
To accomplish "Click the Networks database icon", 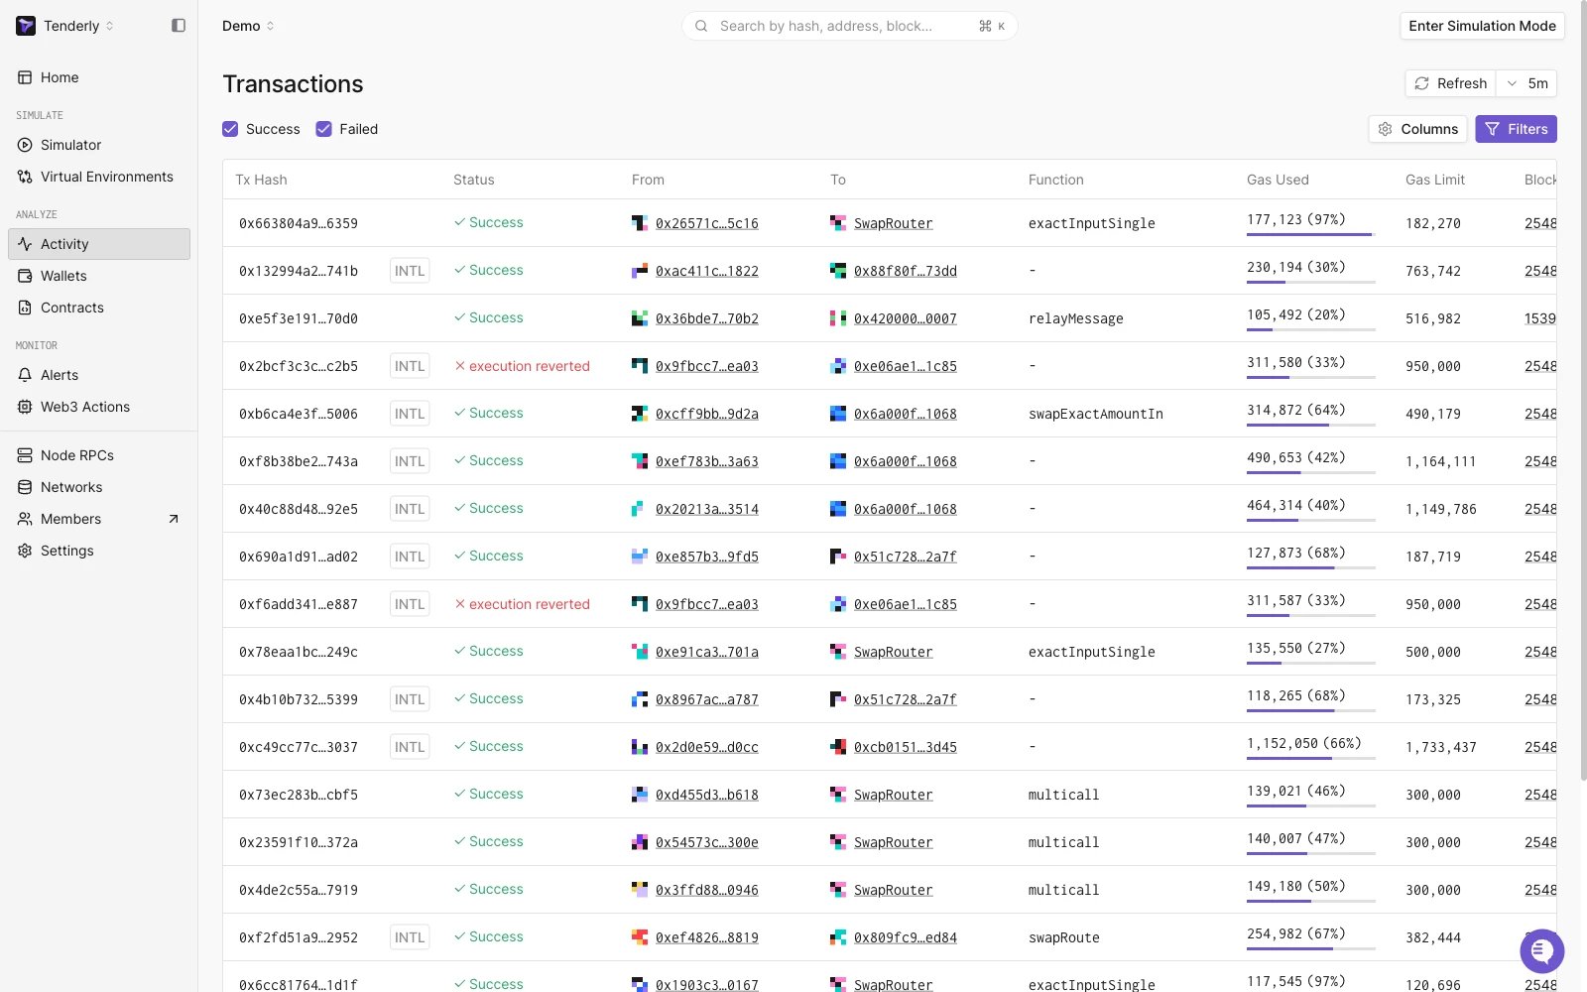I will coord(25,487).
